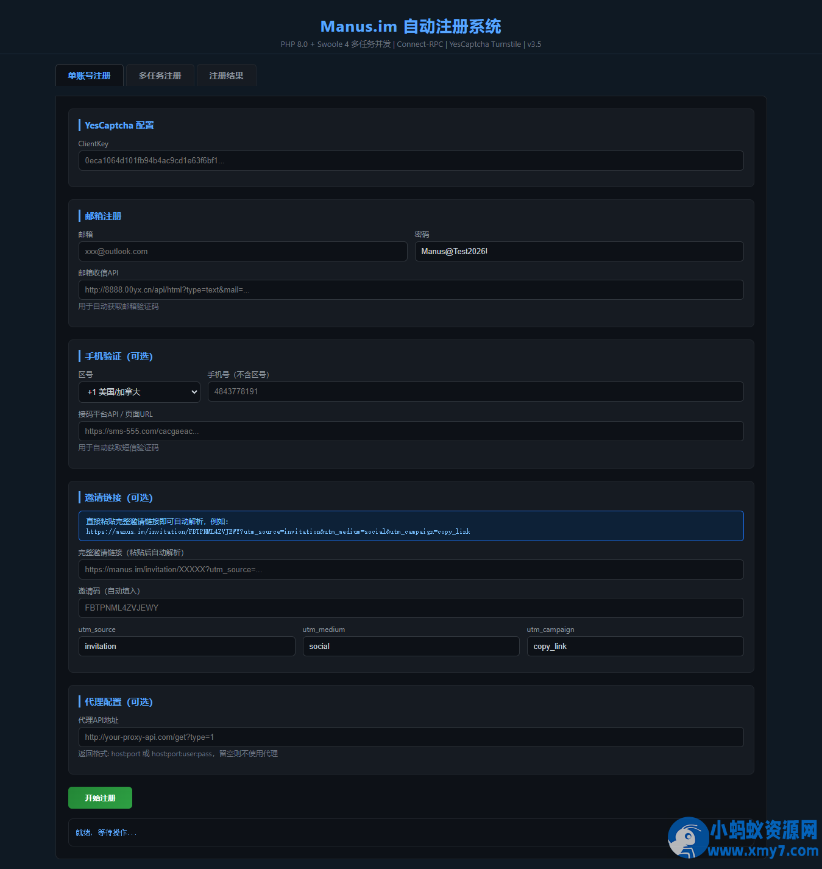This screenshot has width=822, height=869.
Task: Click the Manus.im 自动注册系统 page title
Action: pos(411,27)
